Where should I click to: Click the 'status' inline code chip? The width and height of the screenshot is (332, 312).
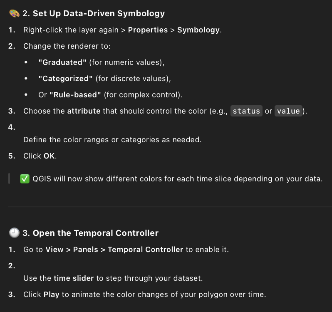246,111
